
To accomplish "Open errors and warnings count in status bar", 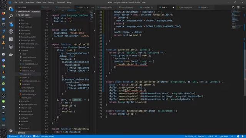I will click(x=27, y=136).
